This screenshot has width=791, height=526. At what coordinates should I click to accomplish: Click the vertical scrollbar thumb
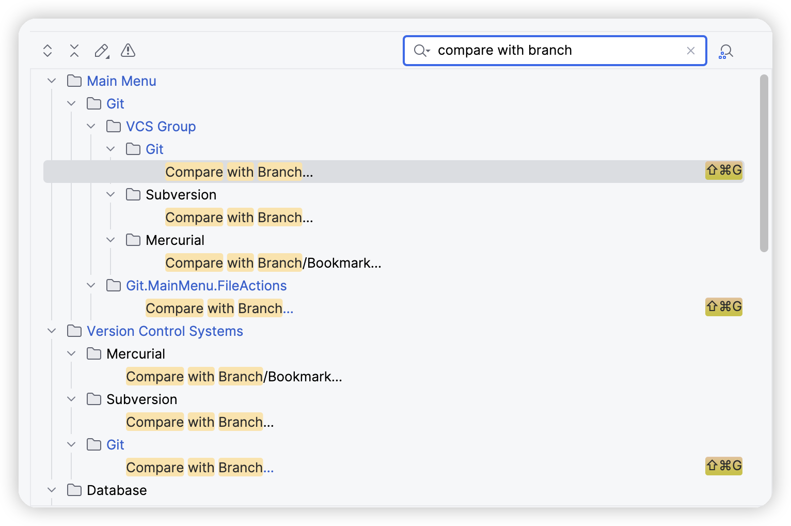click(764, 163)
